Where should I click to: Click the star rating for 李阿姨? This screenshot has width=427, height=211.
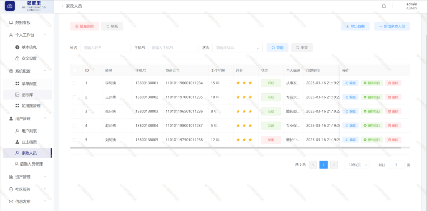click(244, 83)
